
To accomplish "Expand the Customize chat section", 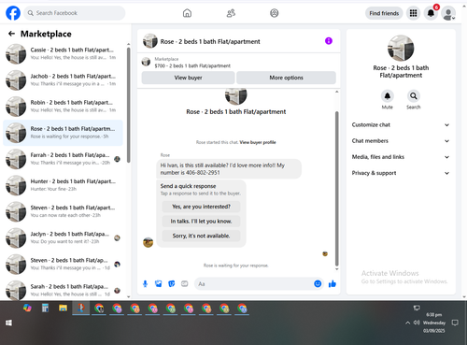I will click(x=401, y=124).
